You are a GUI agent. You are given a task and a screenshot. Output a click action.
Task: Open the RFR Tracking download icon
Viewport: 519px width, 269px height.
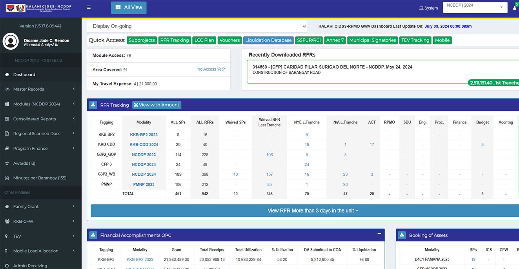(x=93, y=105)
